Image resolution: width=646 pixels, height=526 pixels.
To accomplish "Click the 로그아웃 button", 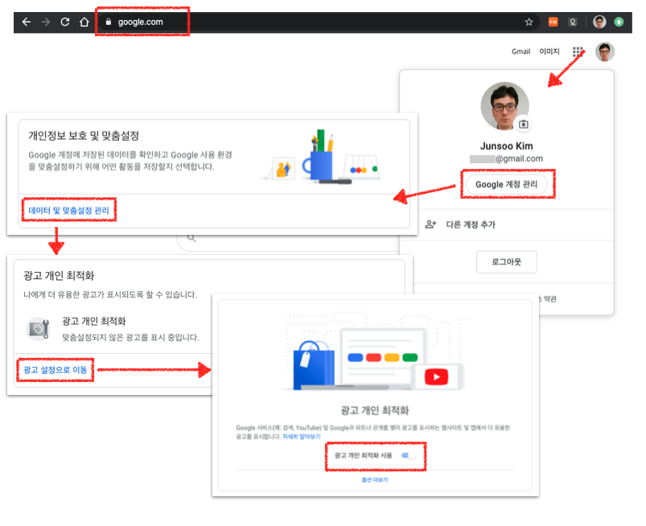I will (506, 262).
